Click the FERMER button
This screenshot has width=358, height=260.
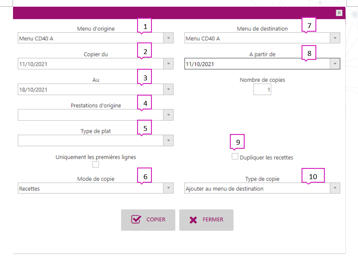click(x=206, y=220)
